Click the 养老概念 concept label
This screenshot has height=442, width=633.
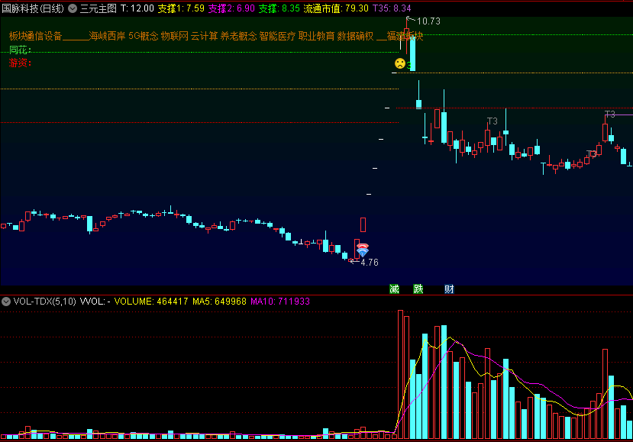click(x=238, y=37)
